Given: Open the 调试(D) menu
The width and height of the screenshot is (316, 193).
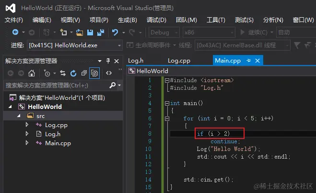Looking at the screenshot, I should click(156, 20).
